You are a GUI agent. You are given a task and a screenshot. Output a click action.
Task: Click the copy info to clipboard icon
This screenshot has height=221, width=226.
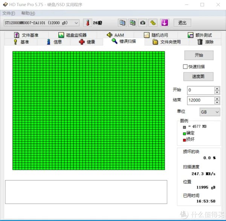pyautogui.click(x=122, y=23)
